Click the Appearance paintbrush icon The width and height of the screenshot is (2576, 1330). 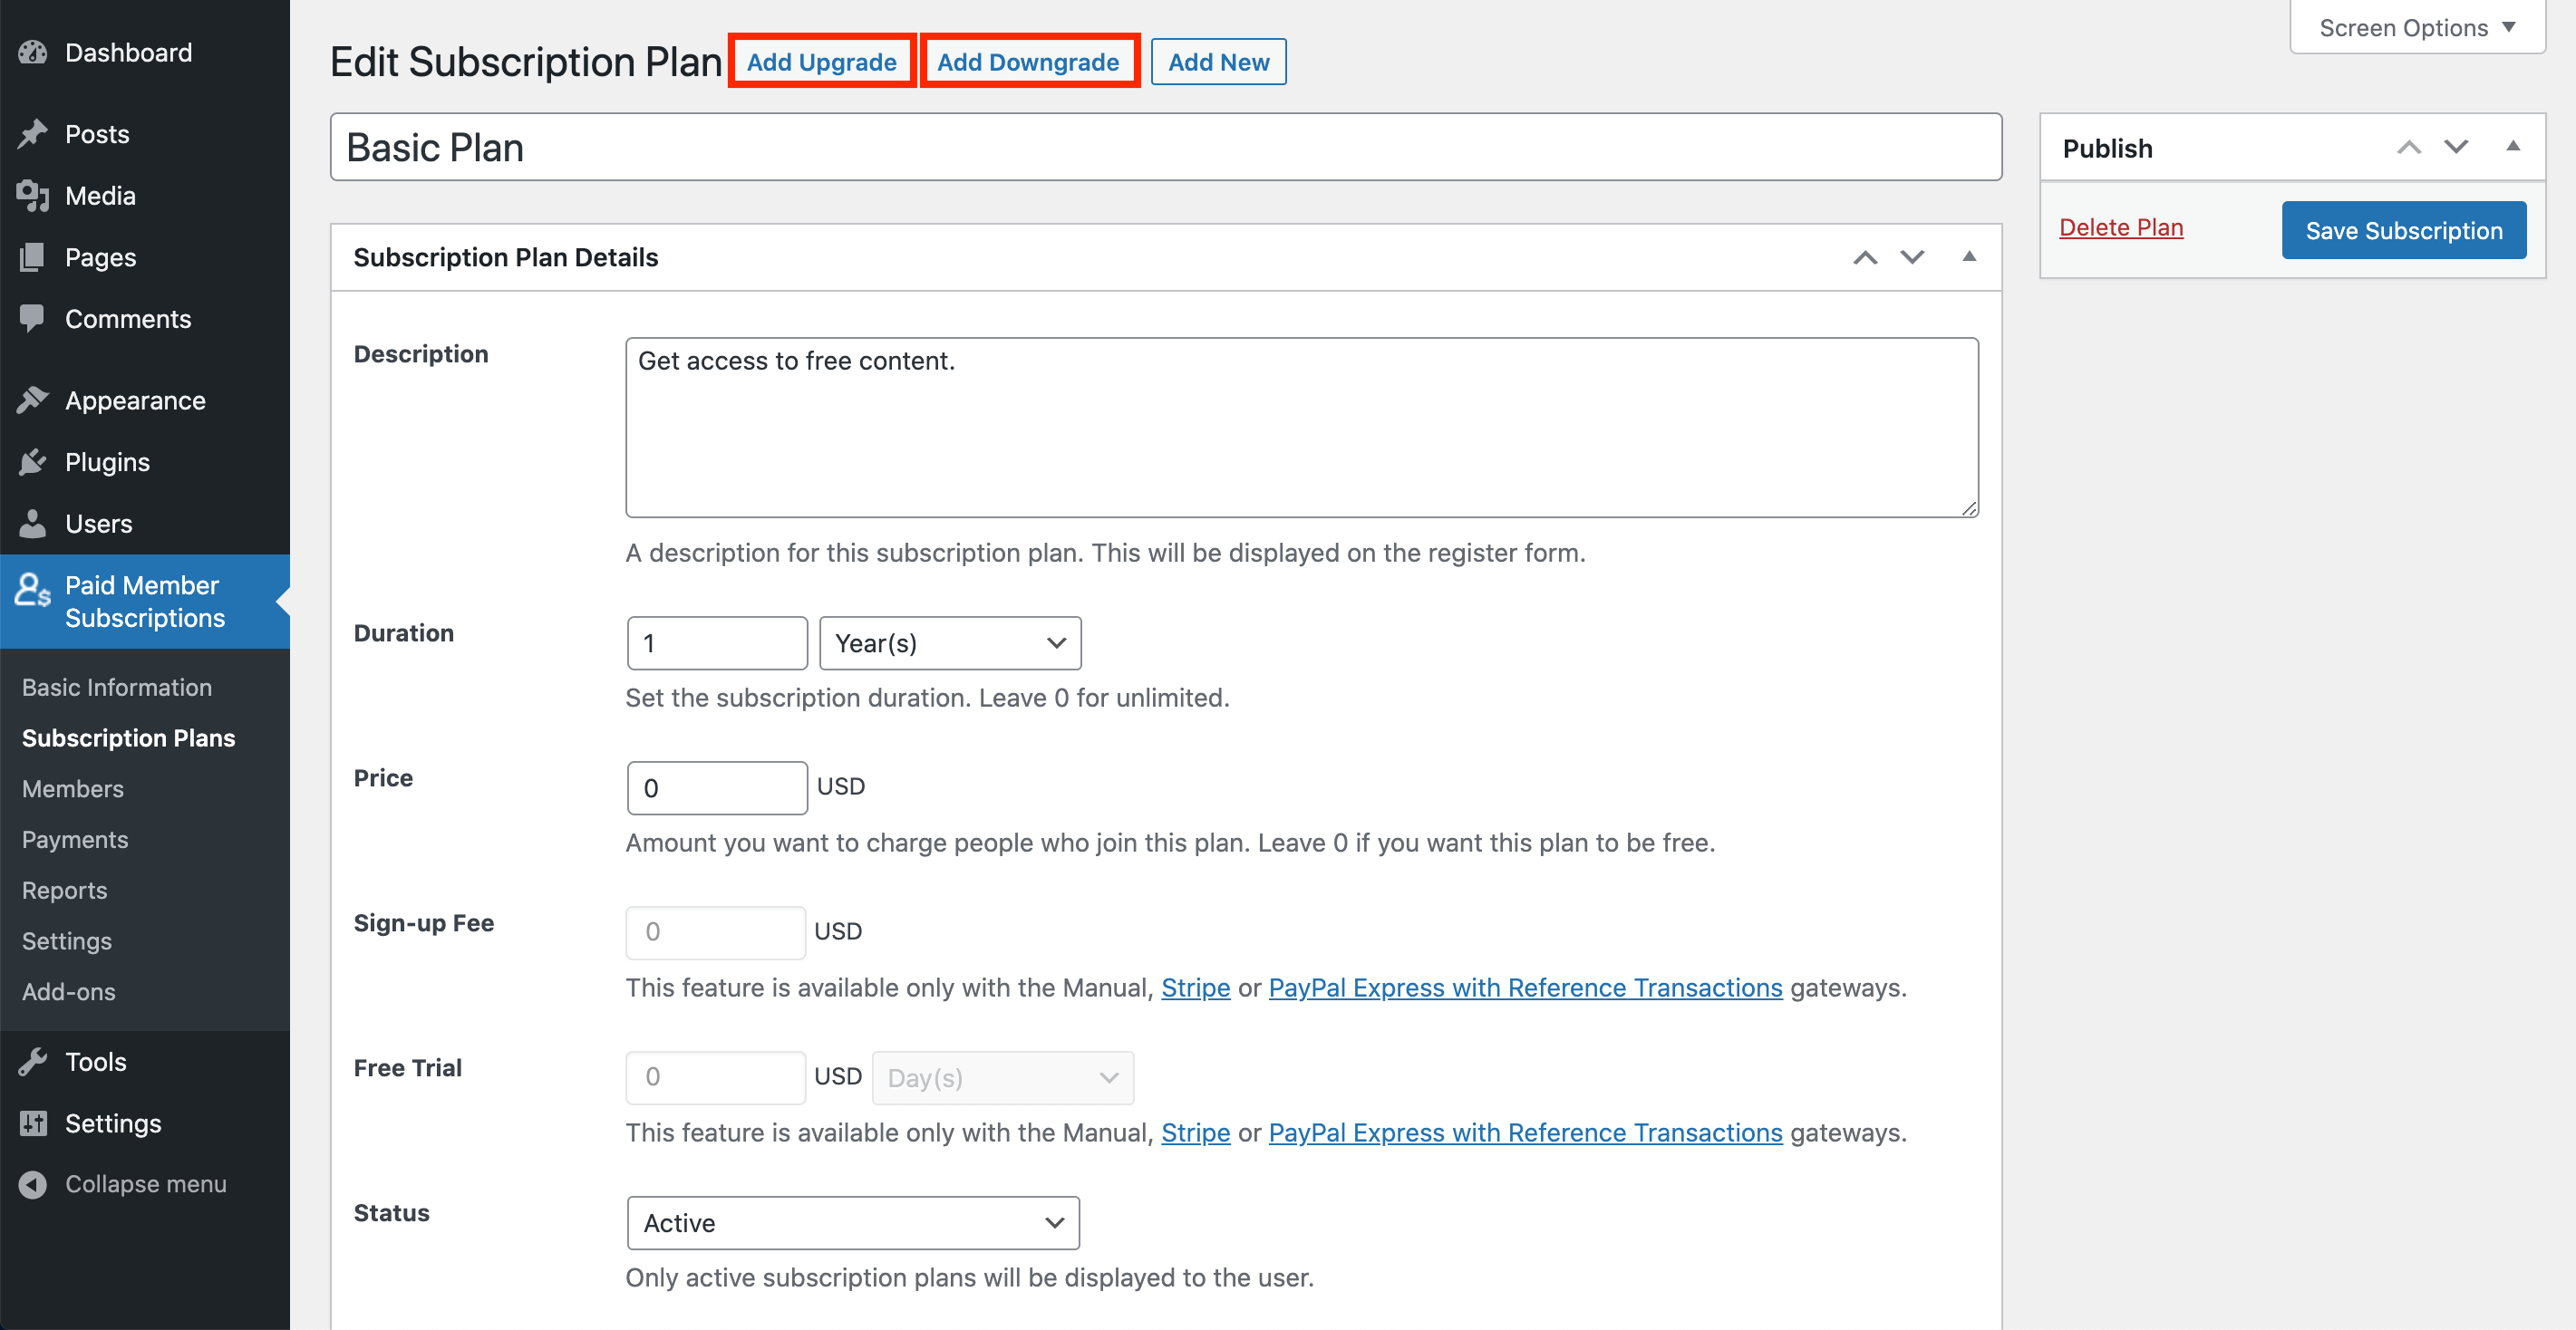32,400
